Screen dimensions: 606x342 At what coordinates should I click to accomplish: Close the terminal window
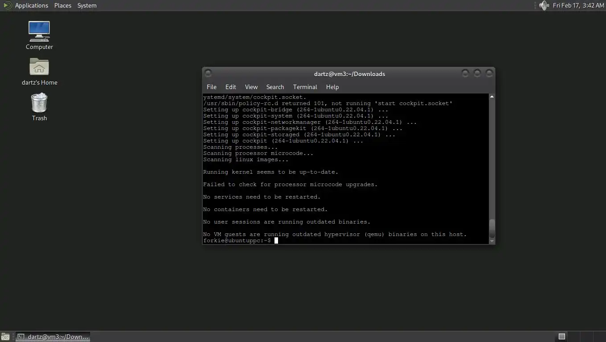coord(489,73)
